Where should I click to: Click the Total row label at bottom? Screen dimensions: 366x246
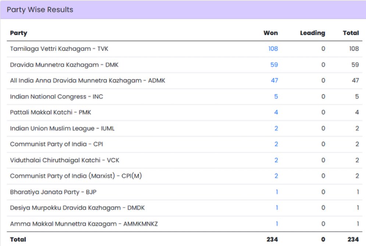pos(18,239)
